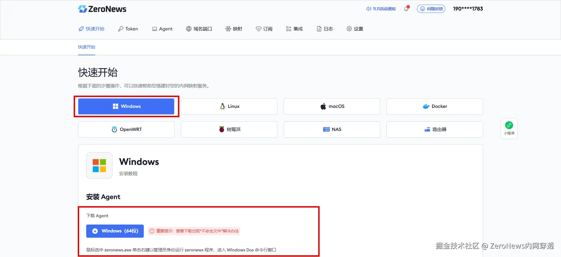Open the 订阅 menu item
Image resolution: width=561 pixels, height=257 pixels.
[x=264, y=29]
